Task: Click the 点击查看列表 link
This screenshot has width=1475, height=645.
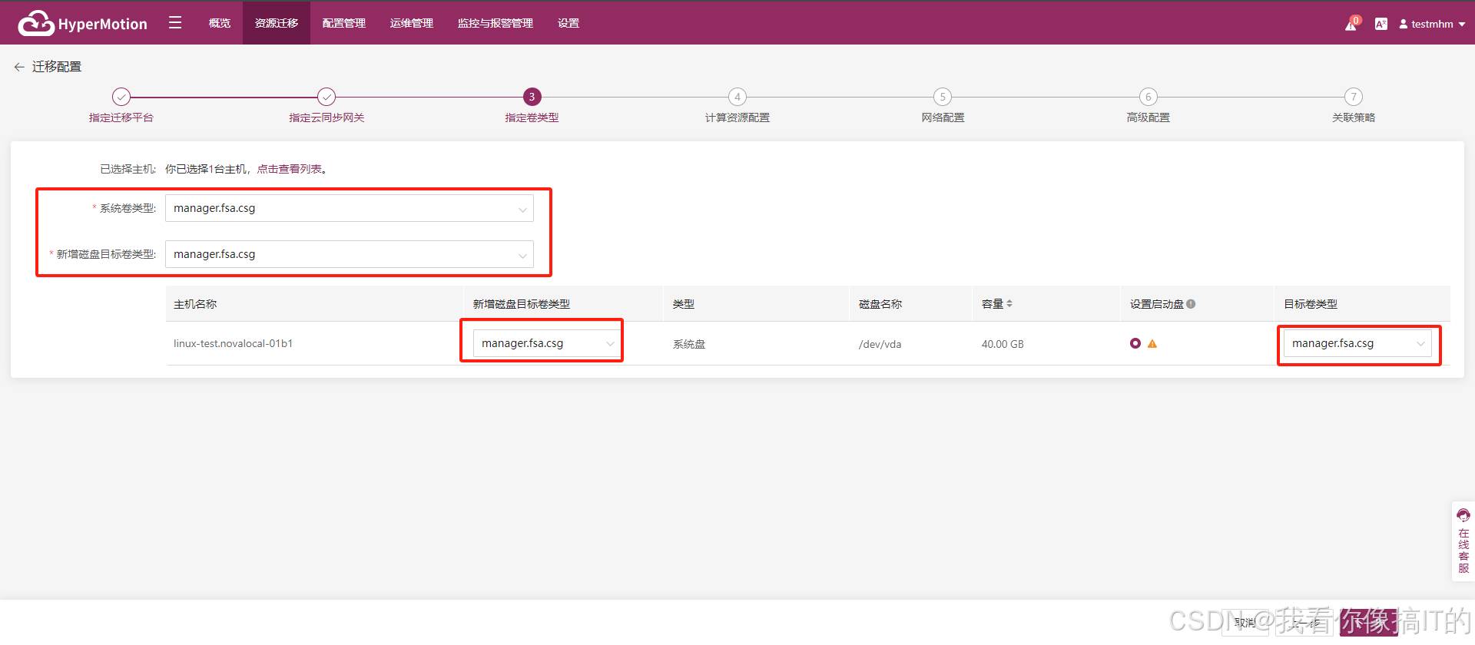Action: (289, 169)
